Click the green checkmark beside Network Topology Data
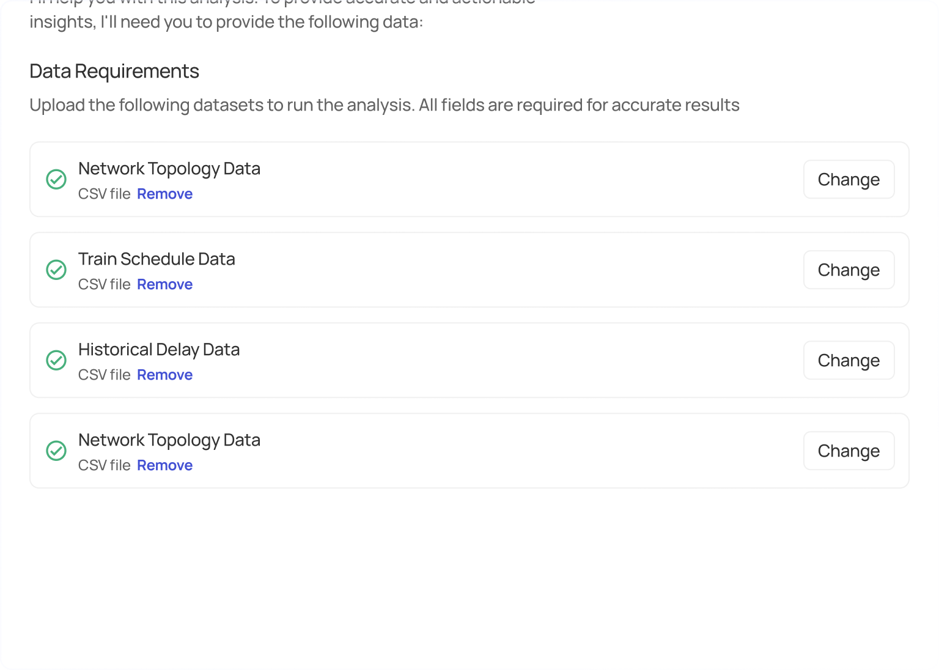This screenshot has height=670, width=939. (56, 179)
